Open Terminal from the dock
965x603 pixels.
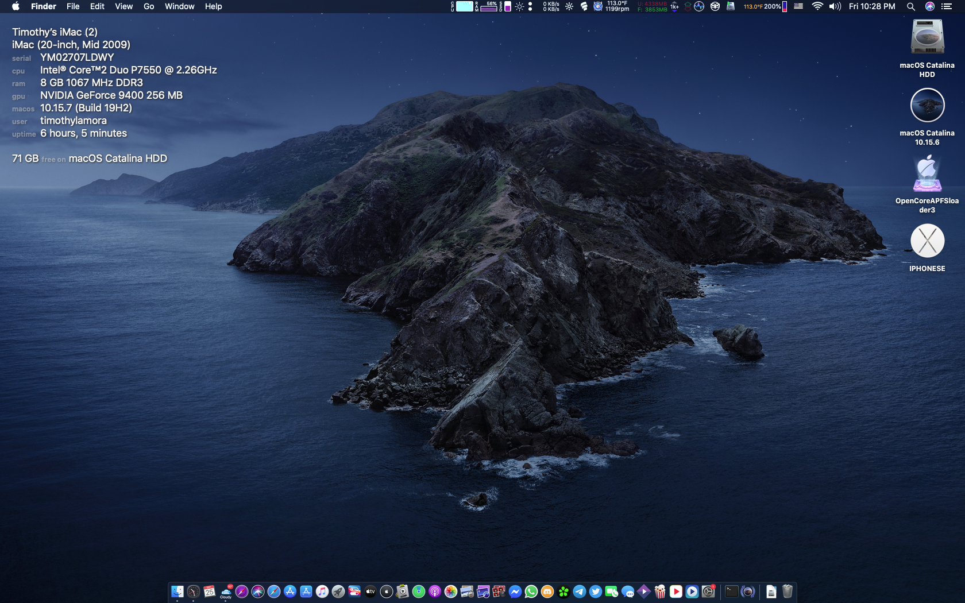click(731, 592)
